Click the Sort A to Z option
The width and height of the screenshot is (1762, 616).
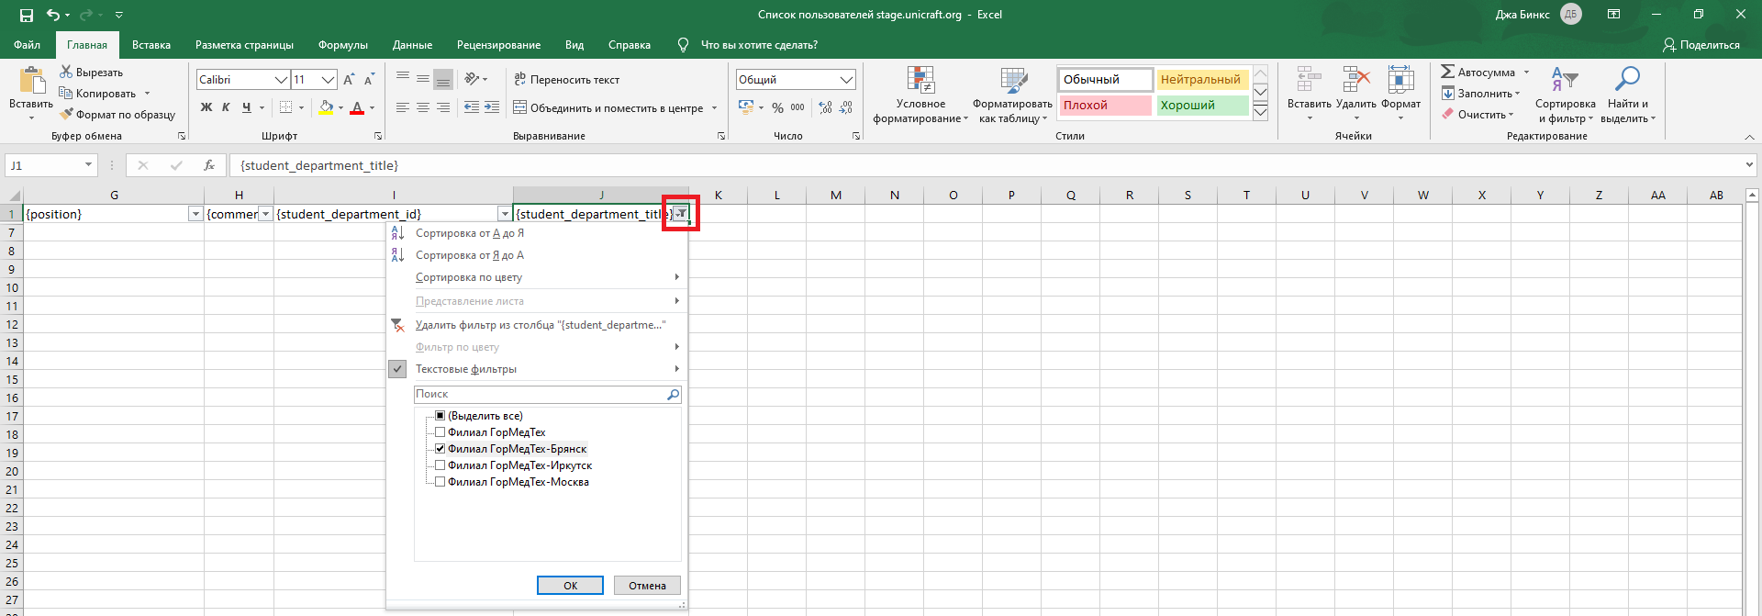(x=469, y=233)
